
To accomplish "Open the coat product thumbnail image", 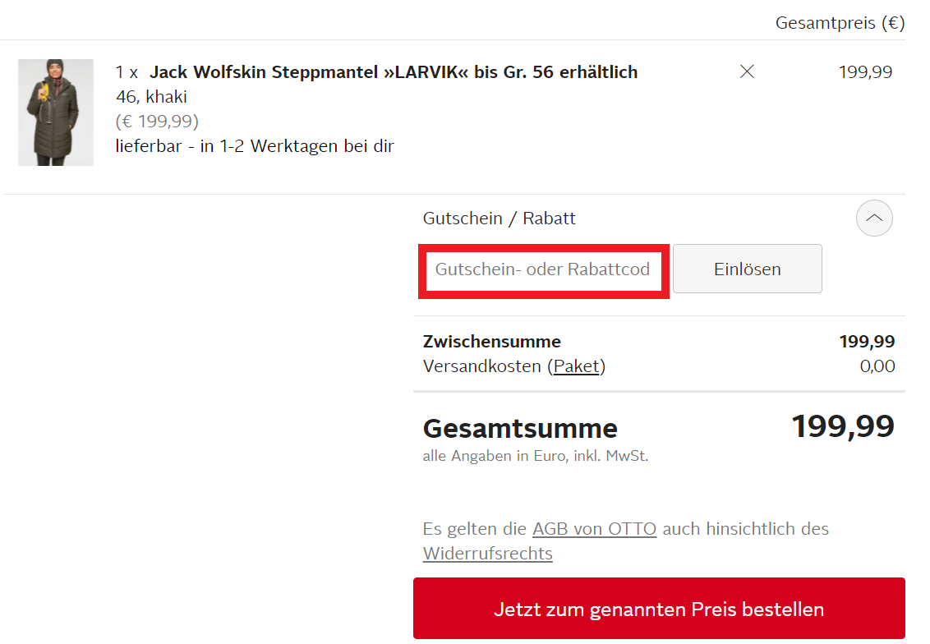I will pyautogui.click(x=56, y=112).
